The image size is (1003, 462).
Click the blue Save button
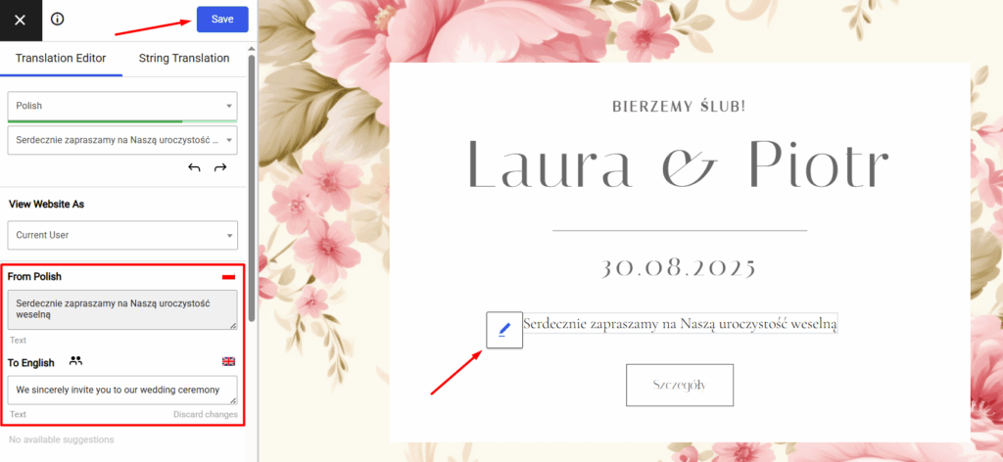click(222, 20)
